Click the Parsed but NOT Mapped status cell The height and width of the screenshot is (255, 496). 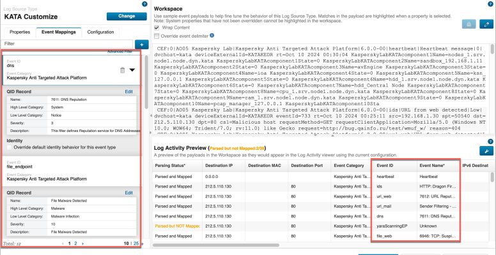coord(177,226)
